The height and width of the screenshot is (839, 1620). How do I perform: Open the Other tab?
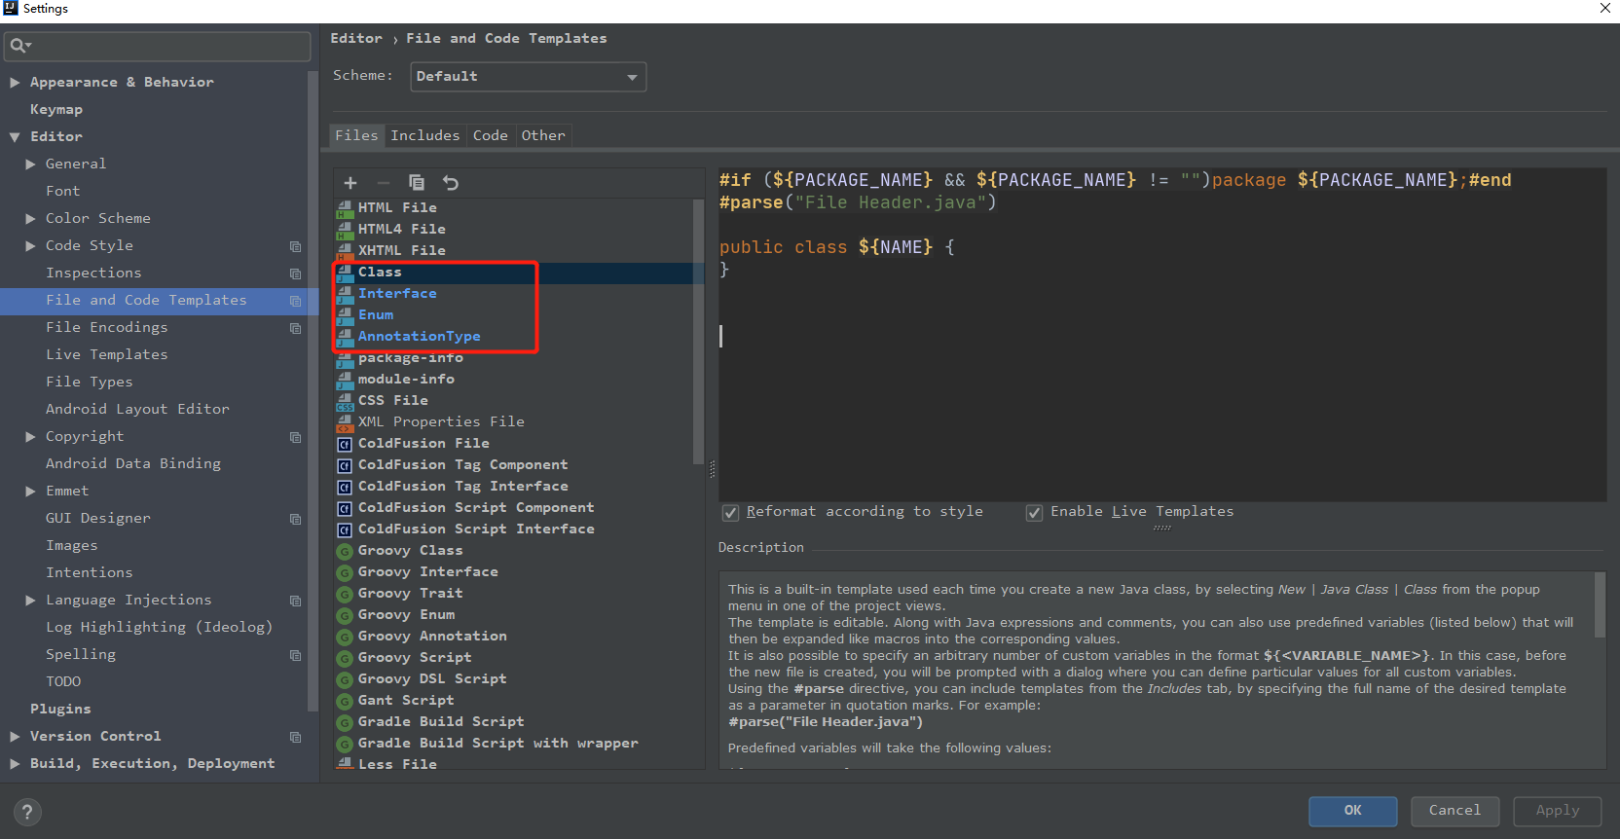[542, 135]
